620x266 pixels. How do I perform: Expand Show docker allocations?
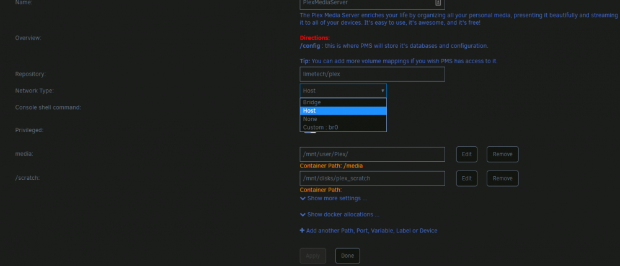(340, 215)
